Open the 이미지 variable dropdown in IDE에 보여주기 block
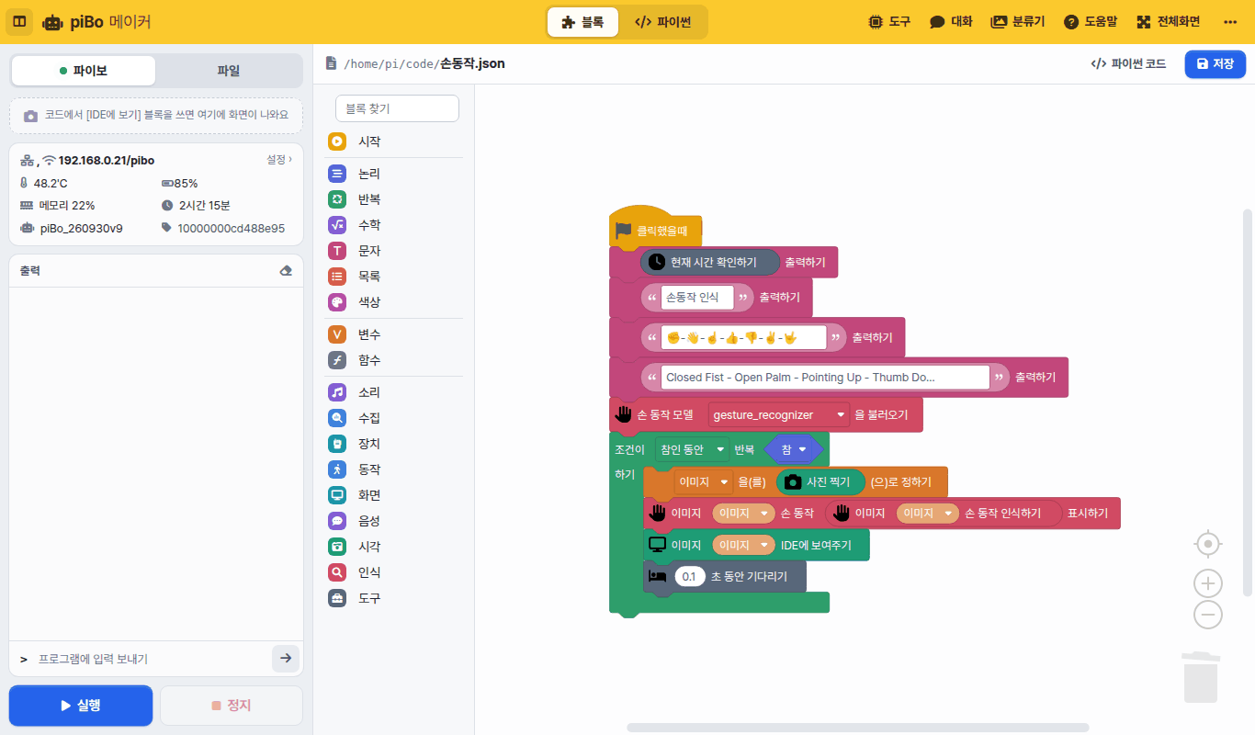The width and height of the screenshot is (1255, 735). tap(743, 545)
